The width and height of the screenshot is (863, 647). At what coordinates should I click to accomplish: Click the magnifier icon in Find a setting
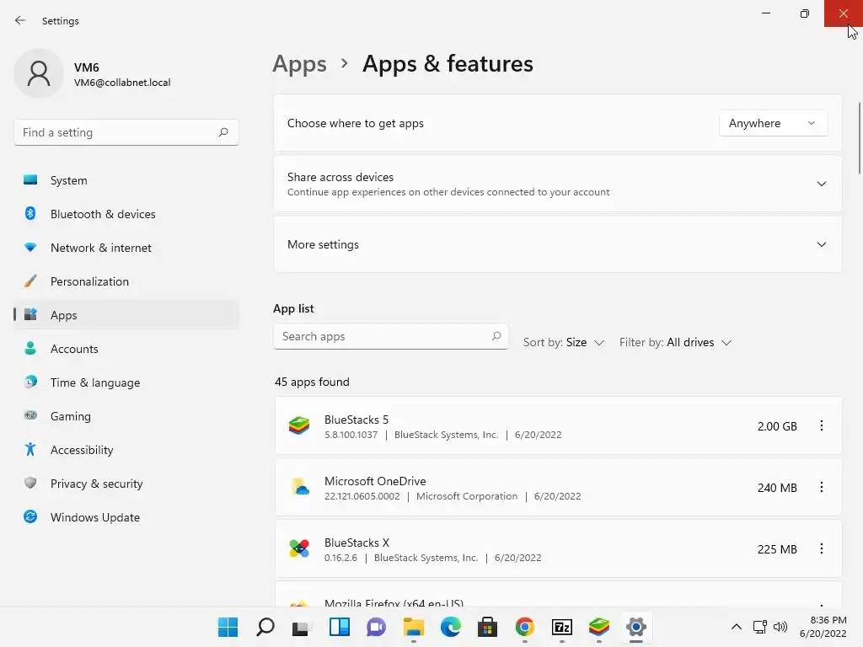pyautogui.click(x=222, y=132)
